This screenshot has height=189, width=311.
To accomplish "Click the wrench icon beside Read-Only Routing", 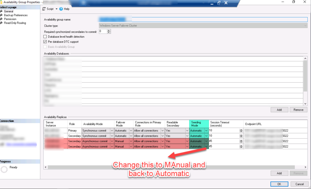I will pyautogui.click(x=2, y=23).
